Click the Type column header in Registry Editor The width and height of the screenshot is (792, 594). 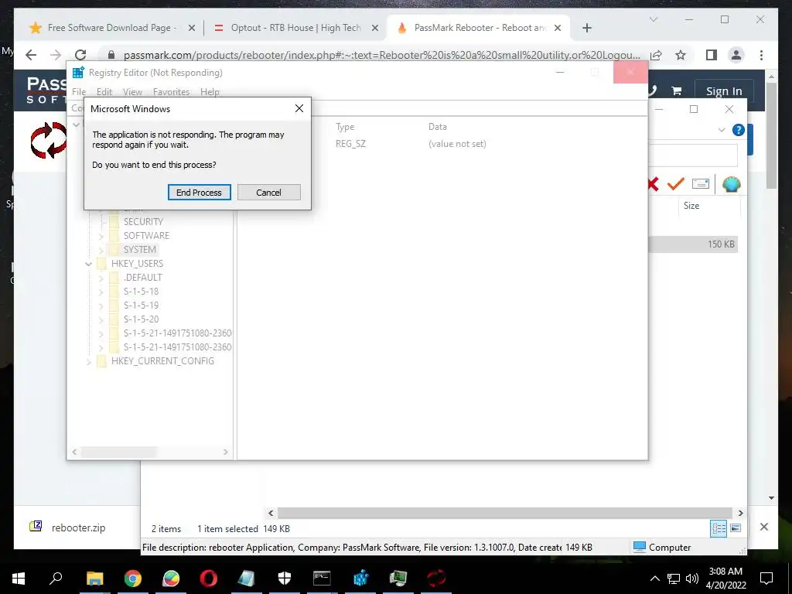[x=345, y=127]
